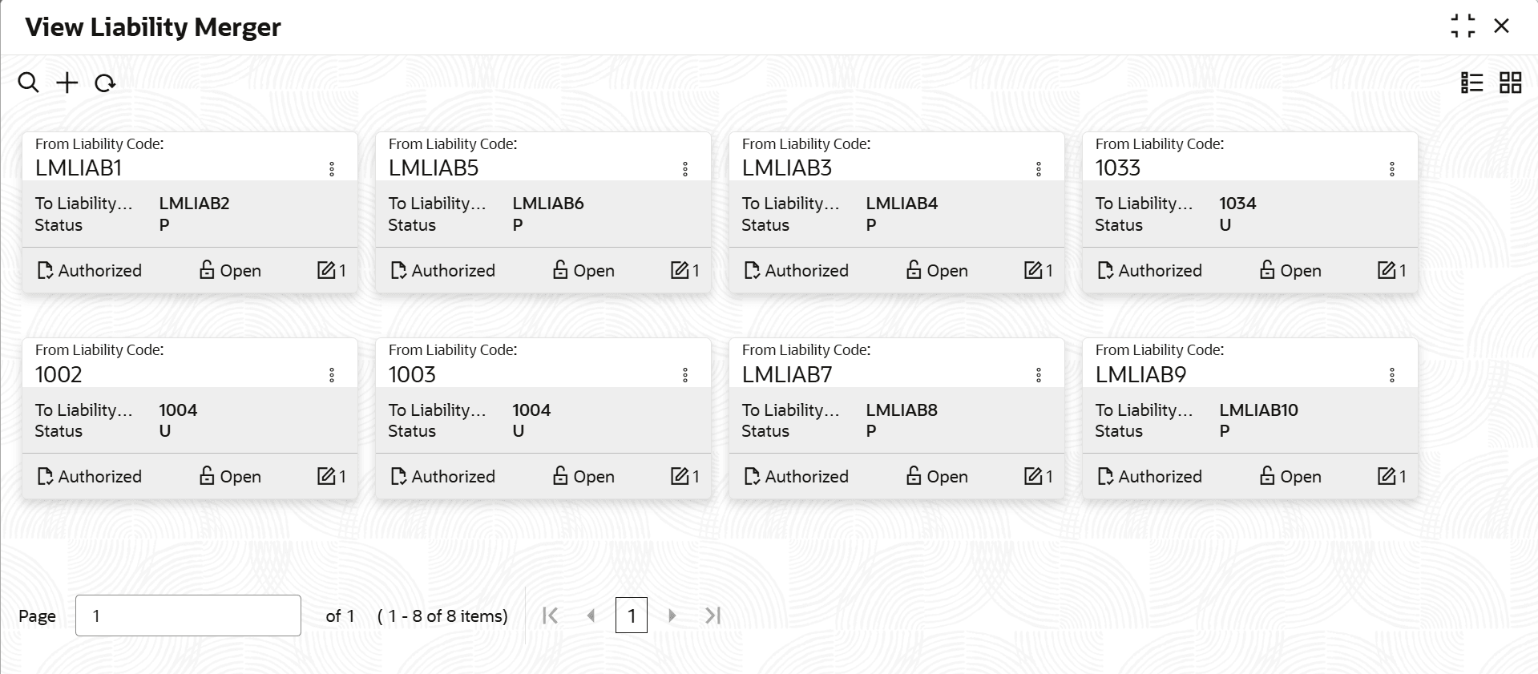Add a new liability merger record
Viewport: 1538px width, 674px height.
pos(67,83)
